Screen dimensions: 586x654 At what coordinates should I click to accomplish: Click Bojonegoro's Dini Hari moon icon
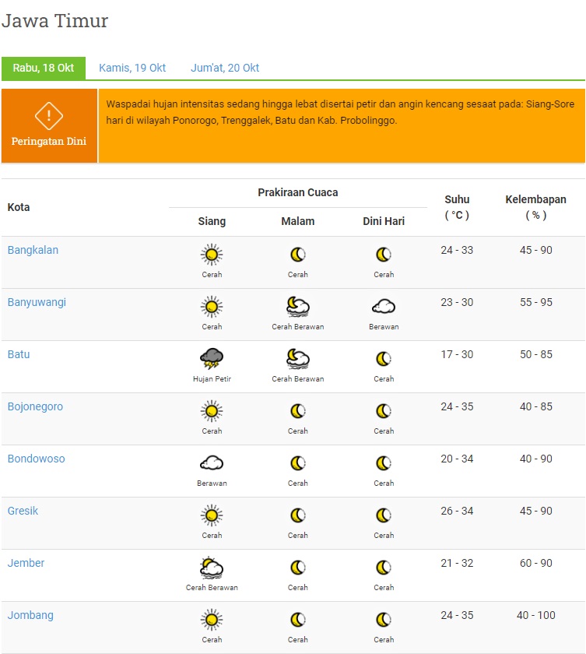click(x=384, y=410)
